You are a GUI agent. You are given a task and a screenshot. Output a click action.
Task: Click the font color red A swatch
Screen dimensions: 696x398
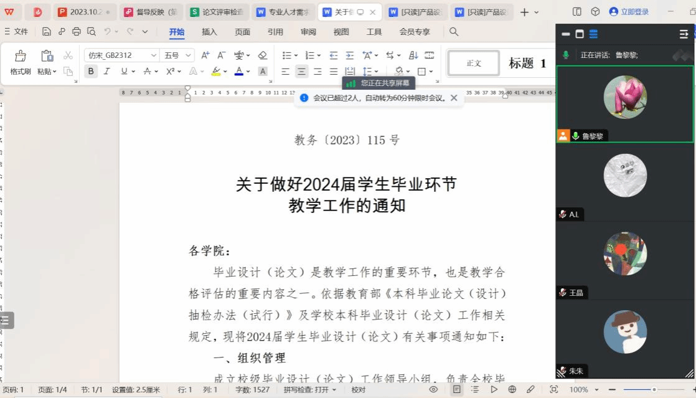(238, 72)
